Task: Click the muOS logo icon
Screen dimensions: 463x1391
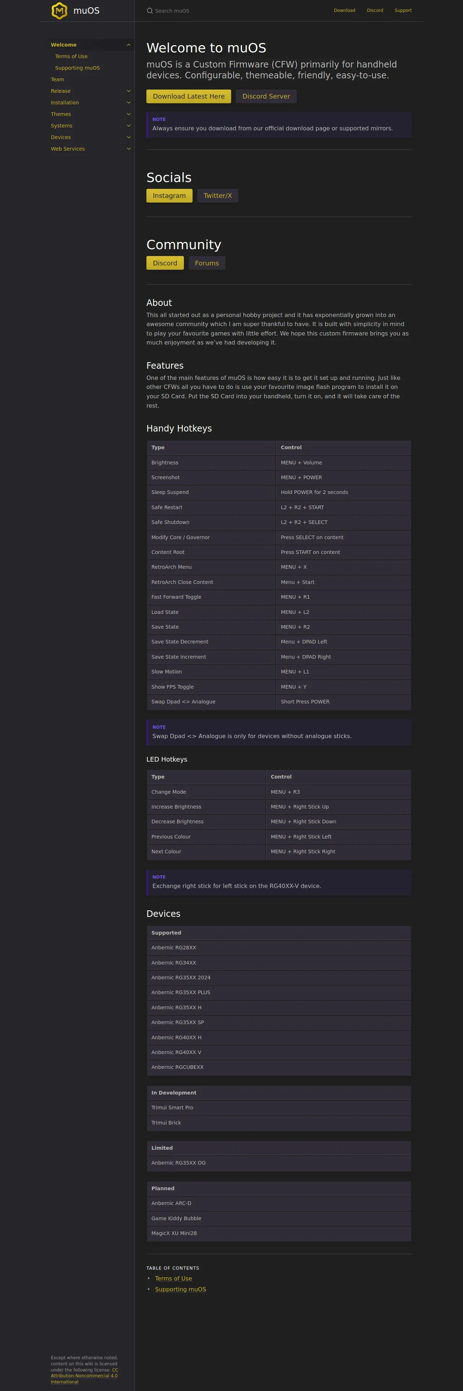Action: (x=59, y=11)
